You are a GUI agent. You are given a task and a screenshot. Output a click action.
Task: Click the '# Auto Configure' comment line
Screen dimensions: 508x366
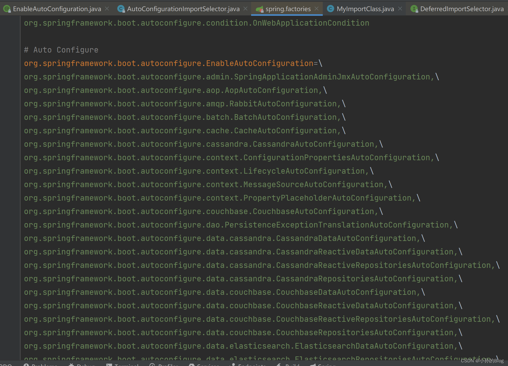(61, 50)
